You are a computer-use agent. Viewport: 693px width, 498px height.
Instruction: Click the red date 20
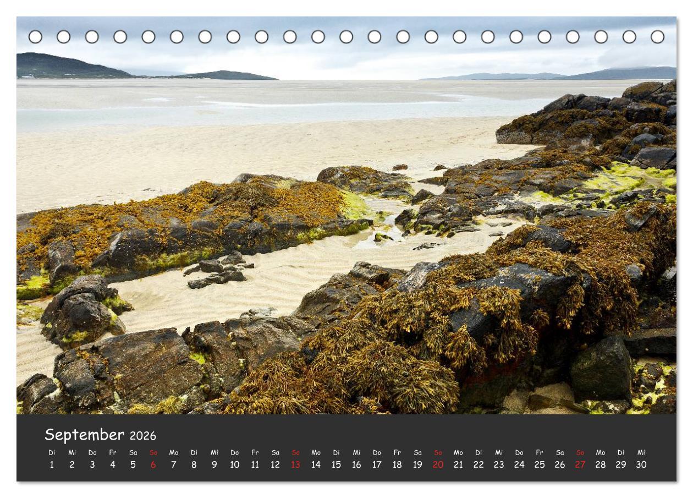pyautogui.click(x=437, y=463)
